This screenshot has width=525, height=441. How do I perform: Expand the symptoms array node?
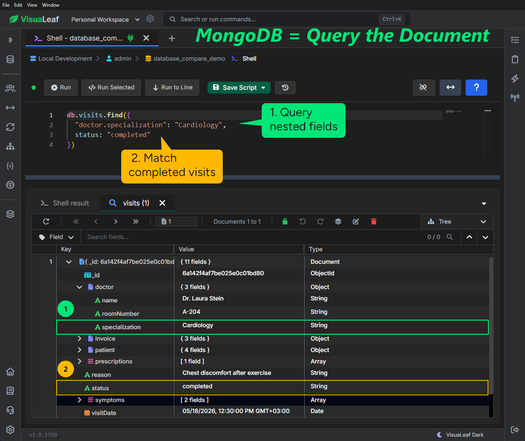tap(79, 400)
